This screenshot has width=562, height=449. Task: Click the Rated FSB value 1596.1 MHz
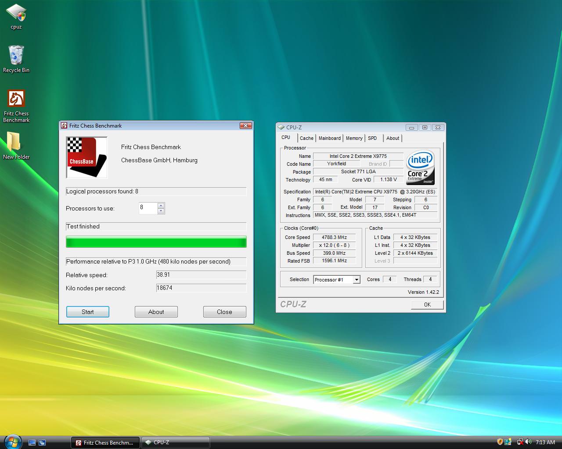pyautogui.click(x=334, y=260)
